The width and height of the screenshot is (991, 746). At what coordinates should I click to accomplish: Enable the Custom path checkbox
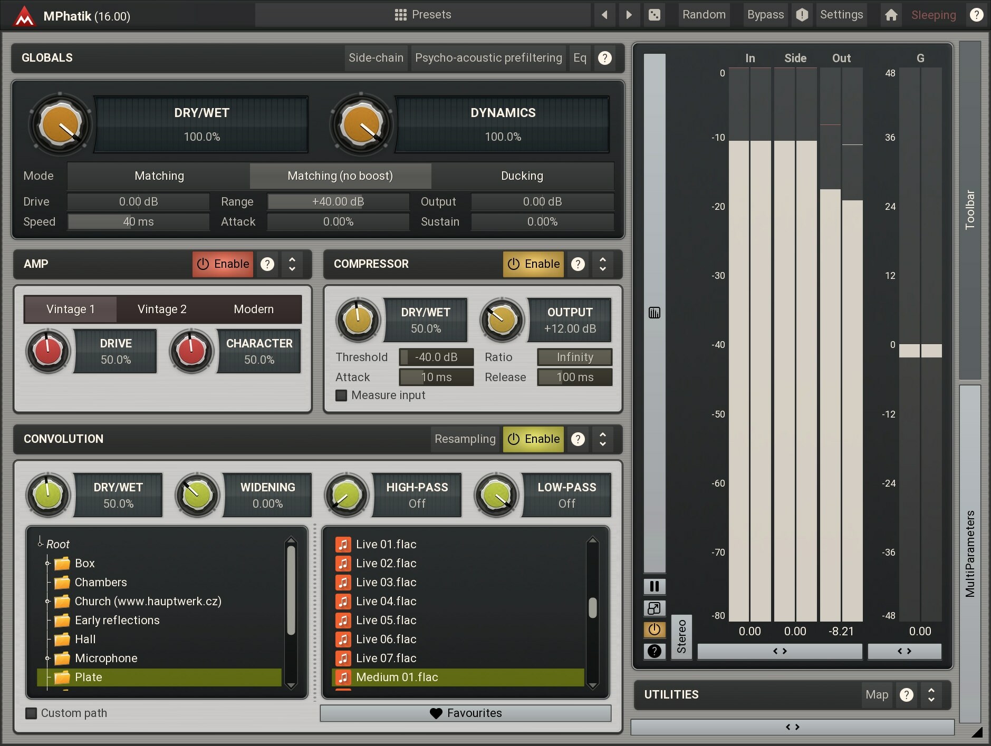[x=31, y=713]
